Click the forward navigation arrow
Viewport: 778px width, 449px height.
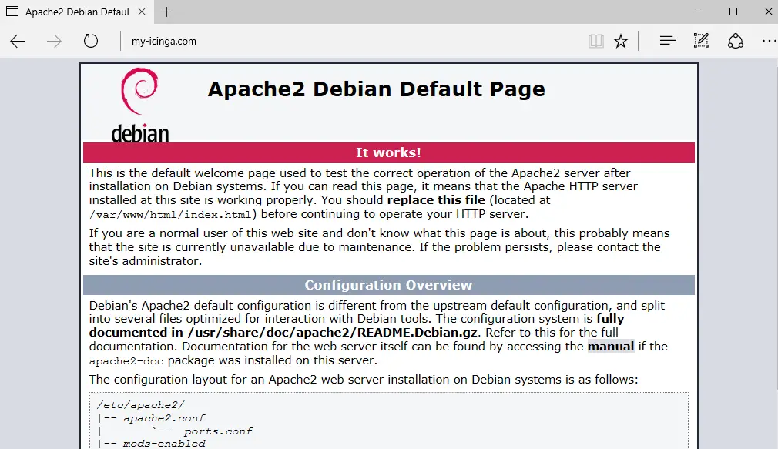click(54, 41)
